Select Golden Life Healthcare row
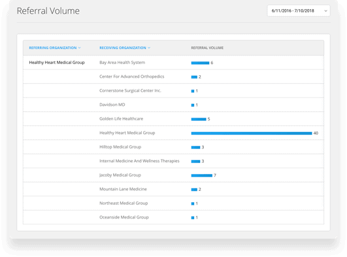The width and height of the screenshot is (347, 257). [173, 119]
